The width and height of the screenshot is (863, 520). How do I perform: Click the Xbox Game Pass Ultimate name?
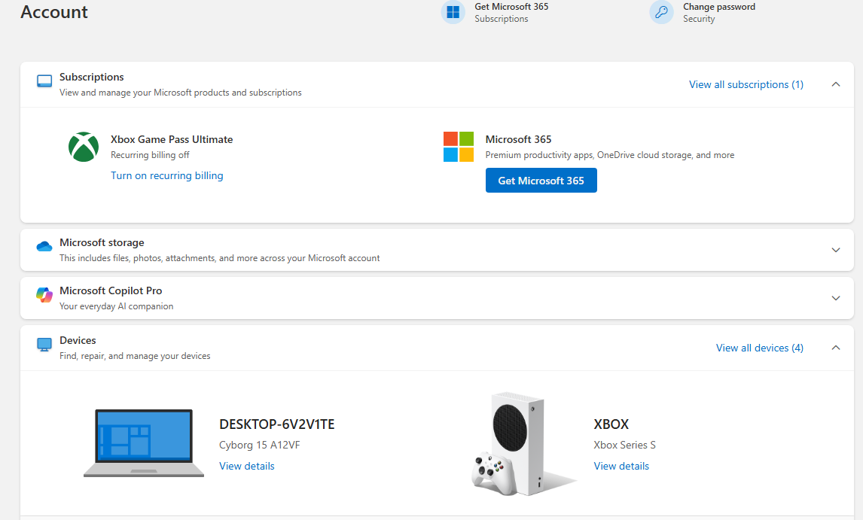click(172, 140)
